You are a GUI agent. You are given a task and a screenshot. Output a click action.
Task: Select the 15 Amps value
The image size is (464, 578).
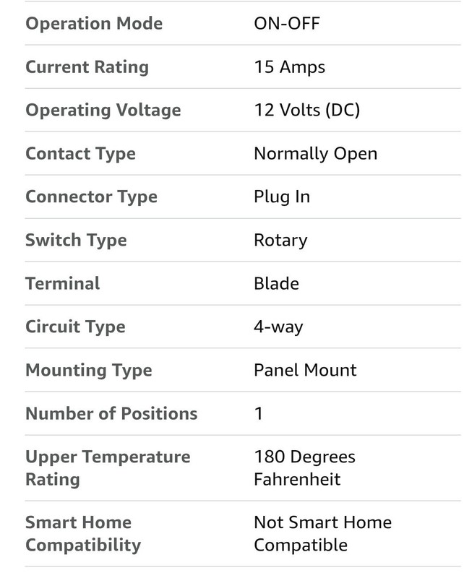[290, 67]
